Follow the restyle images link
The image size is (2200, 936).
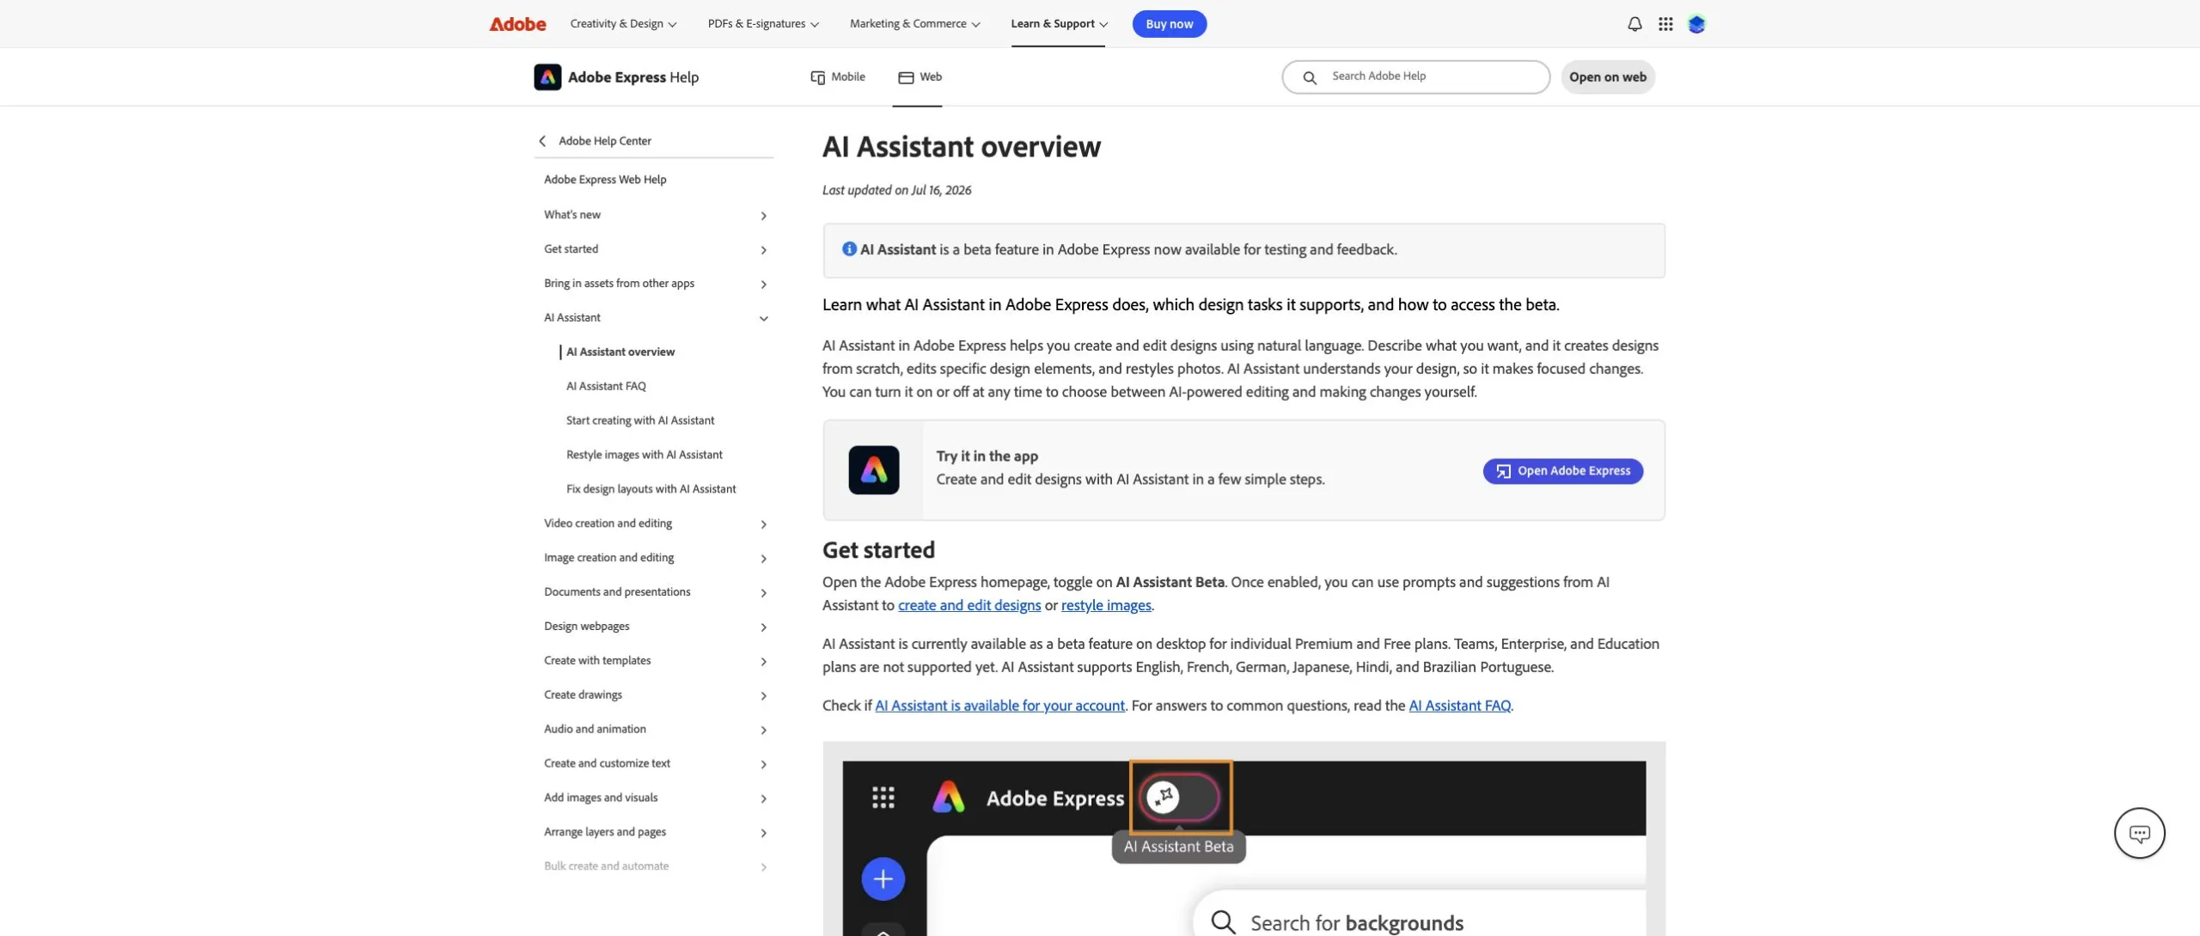click(x=1106, y=605)
